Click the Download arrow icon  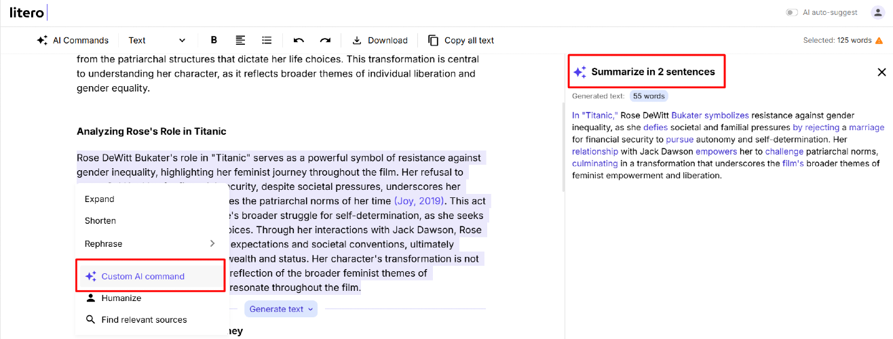[357, 40]
